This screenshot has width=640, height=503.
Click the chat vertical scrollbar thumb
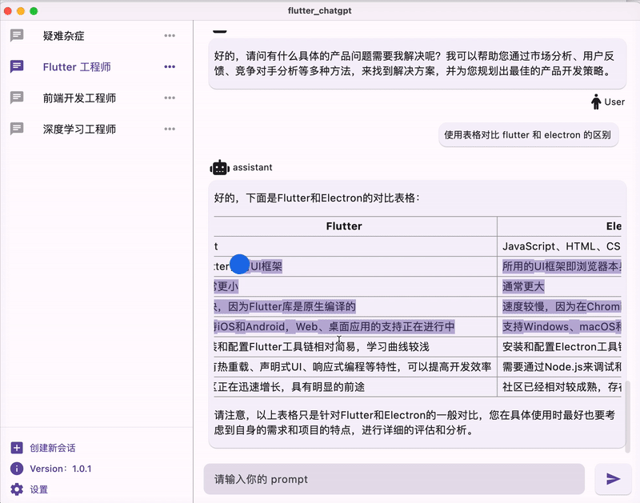(628, 417)
